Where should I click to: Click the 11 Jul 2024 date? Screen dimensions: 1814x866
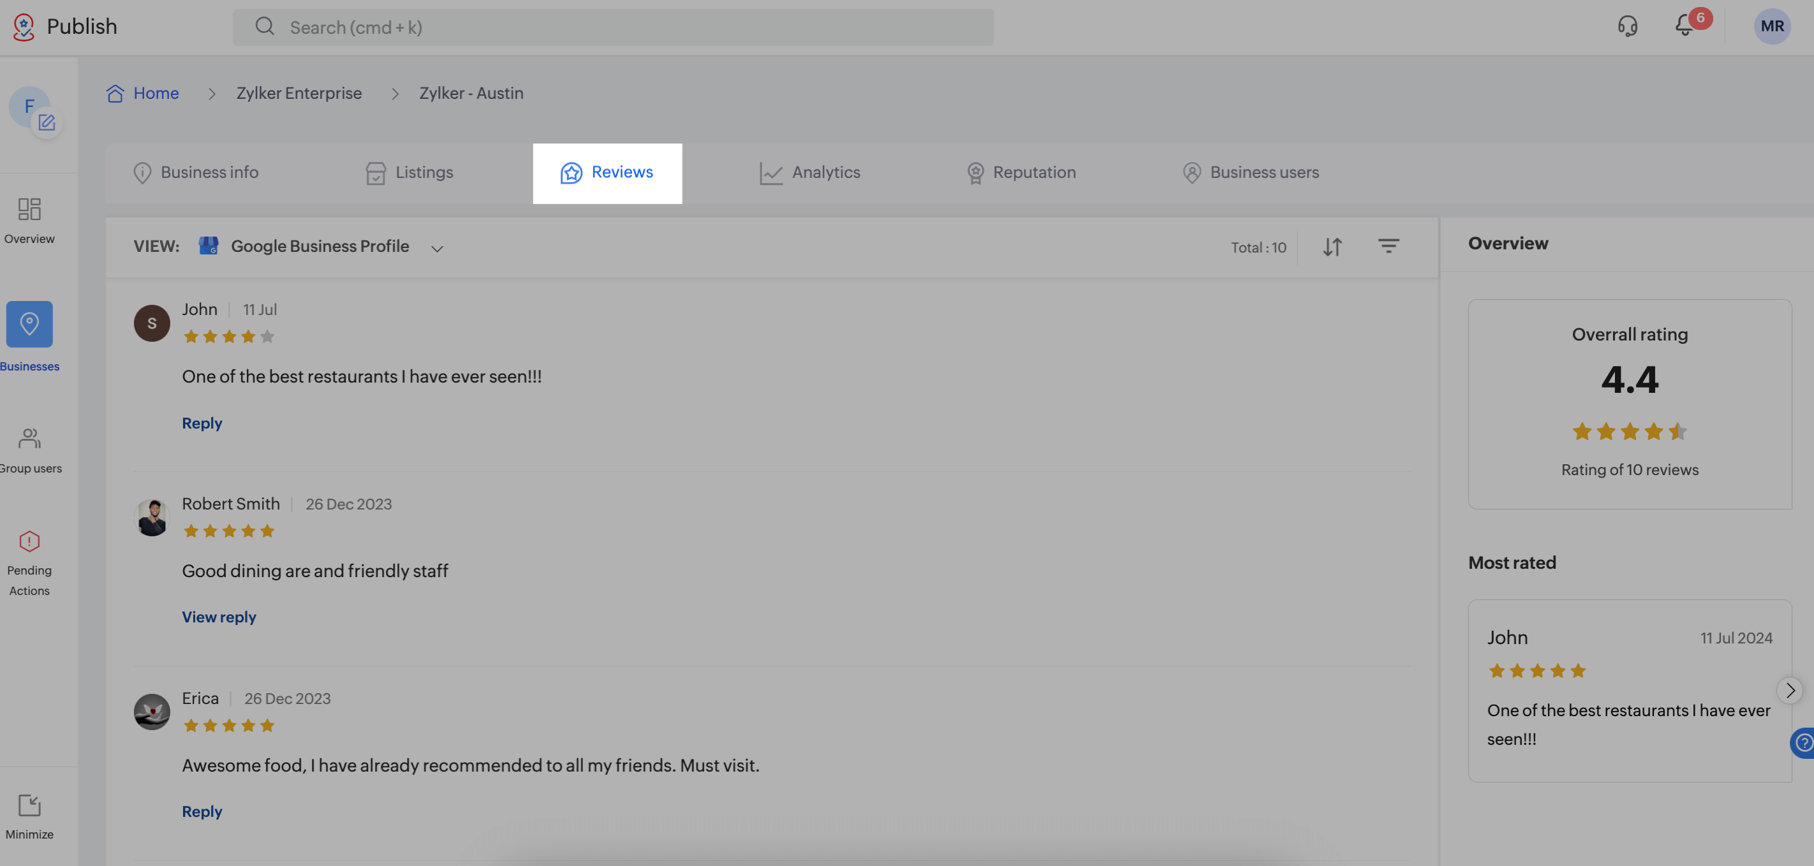(1736, 638)
